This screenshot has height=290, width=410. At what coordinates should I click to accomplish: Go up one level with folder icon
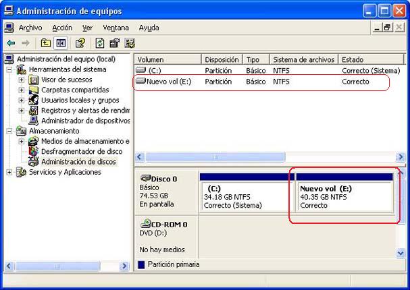[x=46, y=42]
